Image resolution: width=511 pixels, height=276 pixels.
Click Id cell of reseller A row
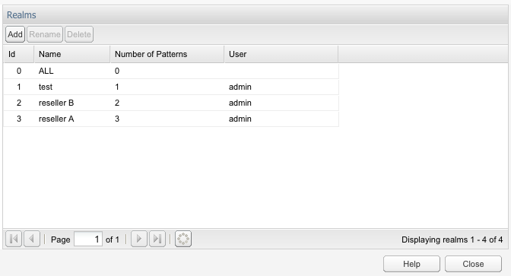[x=19, y=119]
